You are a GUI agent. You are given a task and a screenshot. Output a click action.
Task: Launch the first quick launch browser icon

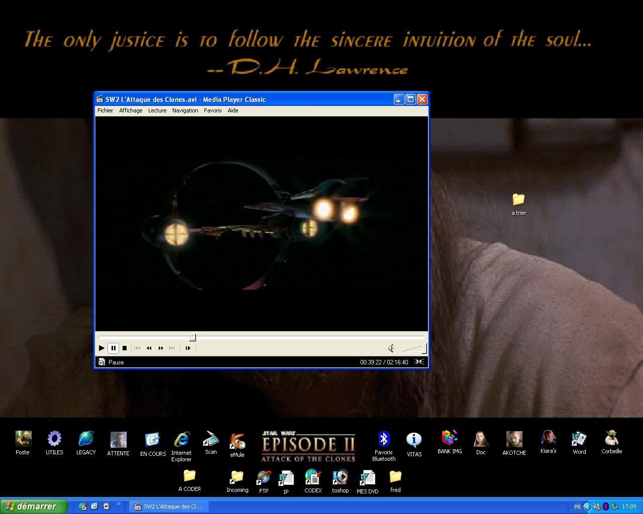pos(83,506)
